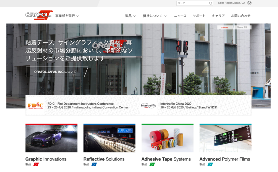Click the FDIC International logo
This screenshot has height=172, width=278.
(35, 106)
